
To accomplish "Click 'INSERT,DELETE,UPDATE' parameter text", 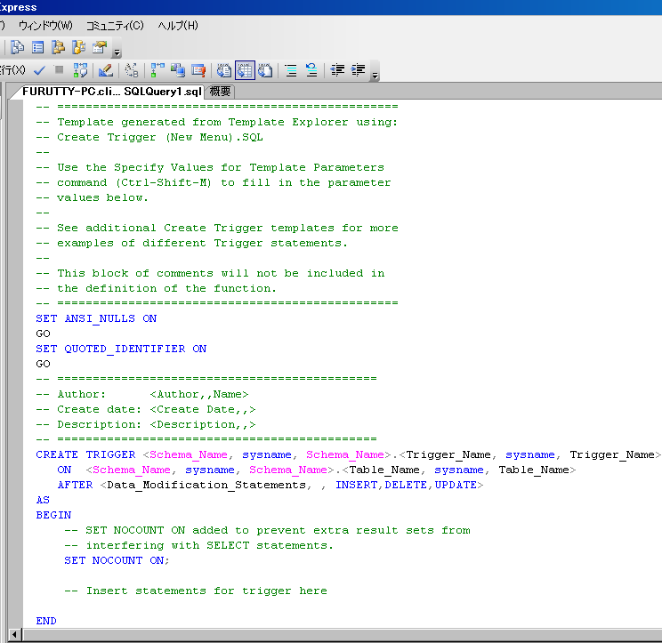I will [x=406, y=485].
